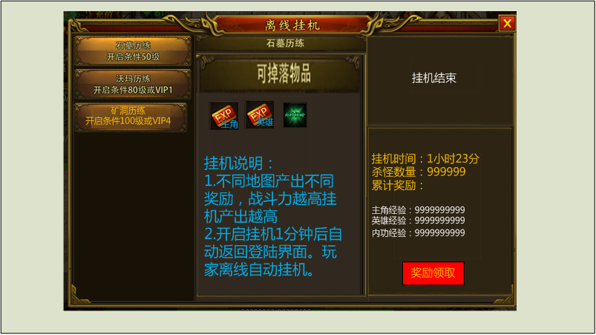This screenshot has width=596, height=335.
Task: Select the 主角 EXP drop item icon
Action: (x=224, y=116)
